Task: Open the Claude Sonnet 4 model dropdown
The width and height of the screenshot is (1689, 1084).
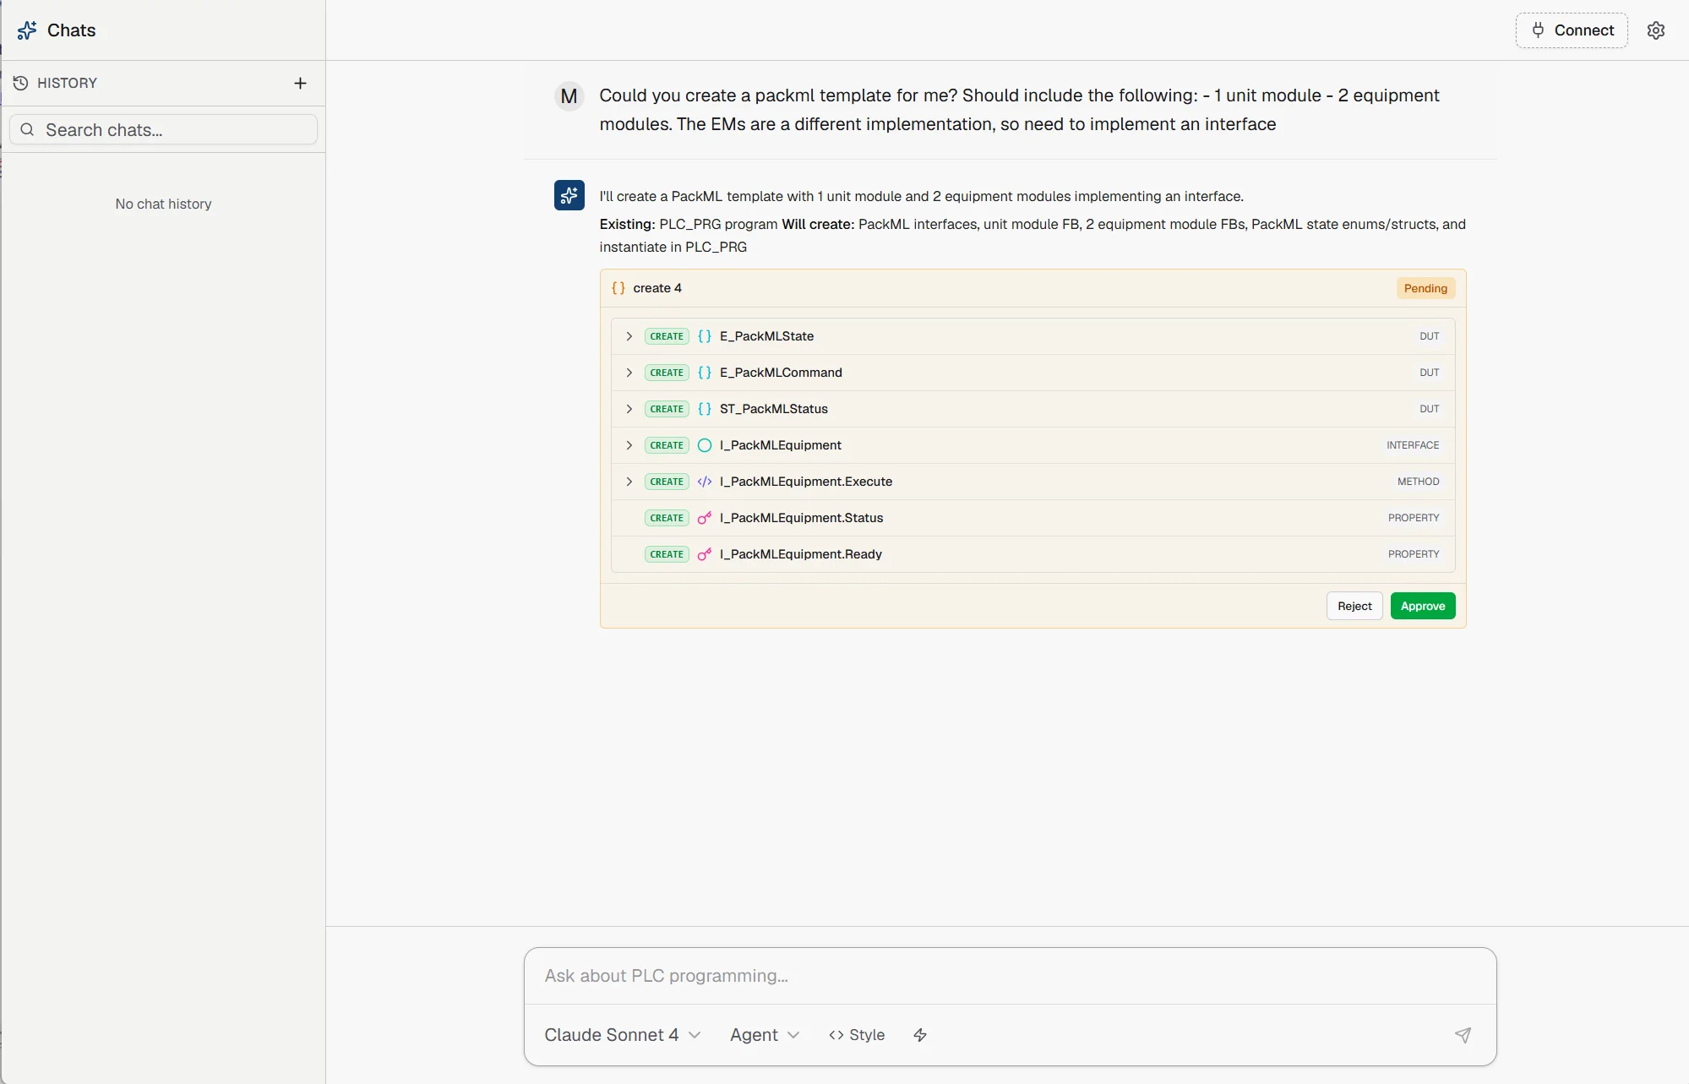Action: point(622,1035)
